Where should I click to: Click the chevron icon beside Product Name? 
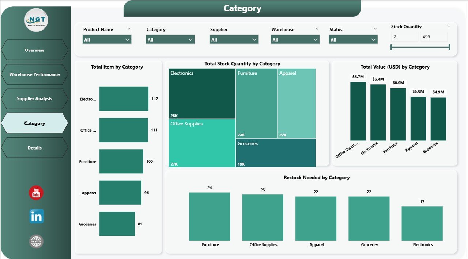pyautogui.click(x=129, y=29)
